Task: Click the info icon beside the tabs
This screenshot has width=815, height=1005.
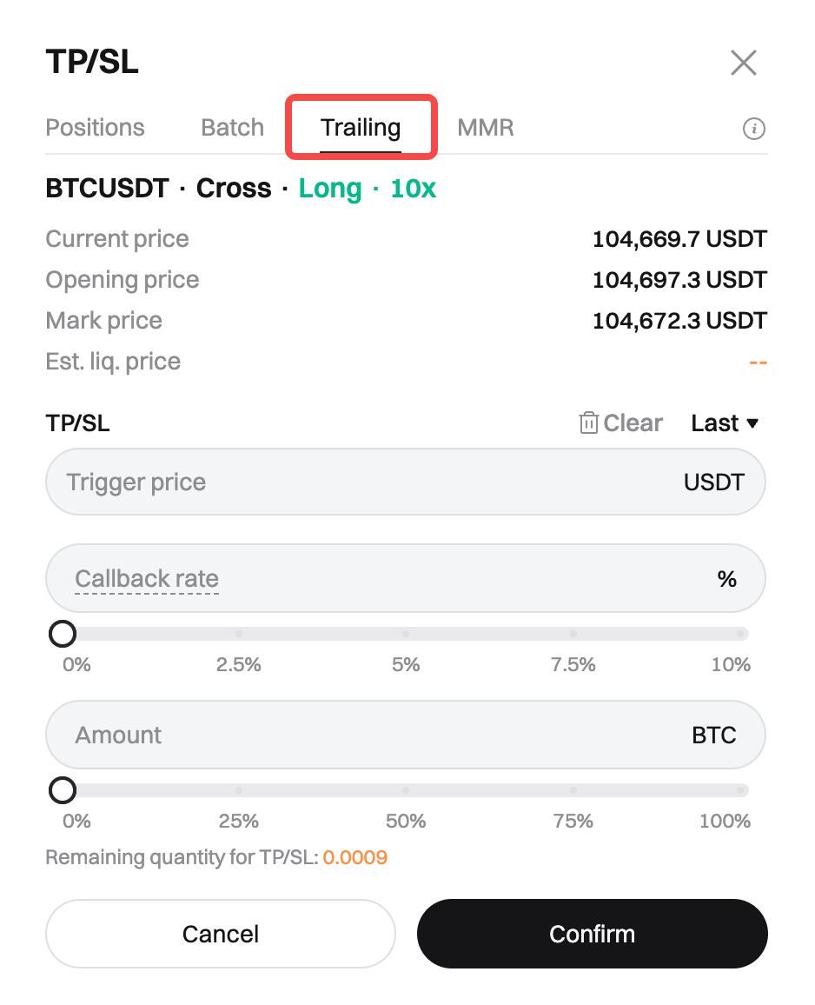Action: 753,130
